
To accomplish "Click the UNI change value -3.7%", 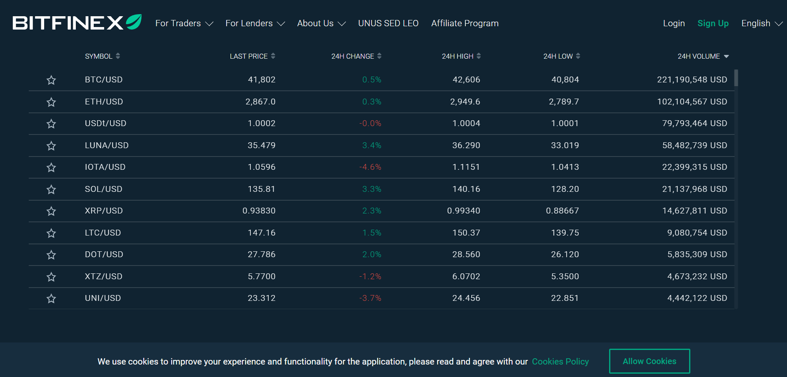I will tap(370, 298).
